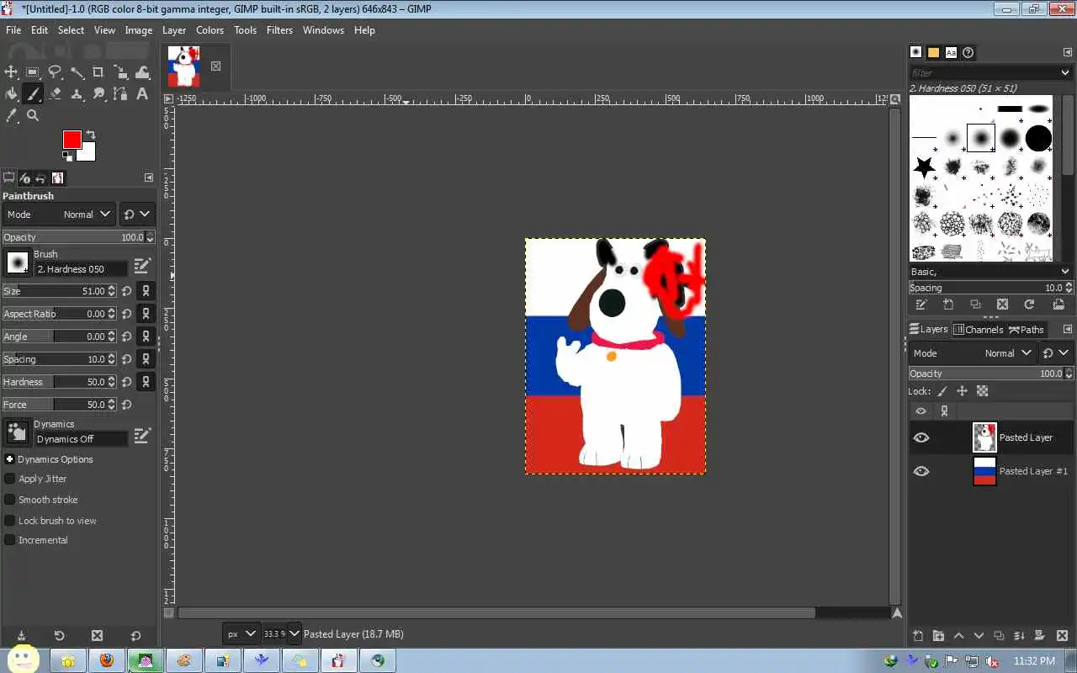Screen dimensions: 1077x673
Task: Select the Pasted Layer #1 thumbnail
Action: tap(984, 471)
